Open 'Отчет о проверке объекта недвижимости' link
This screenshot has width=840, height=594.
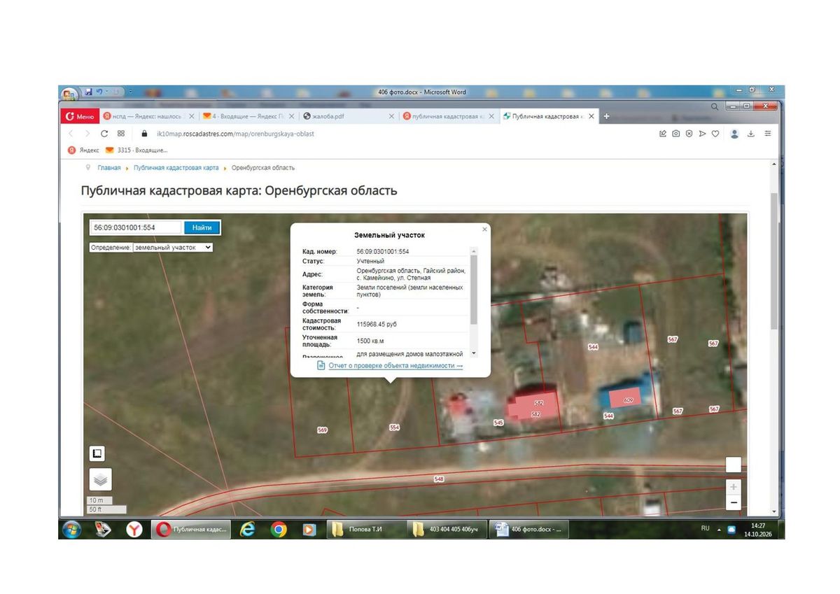pos(395,366)
